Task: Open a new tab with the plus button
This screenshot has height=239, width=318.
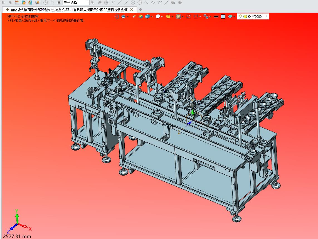Action: pos(140,9)
